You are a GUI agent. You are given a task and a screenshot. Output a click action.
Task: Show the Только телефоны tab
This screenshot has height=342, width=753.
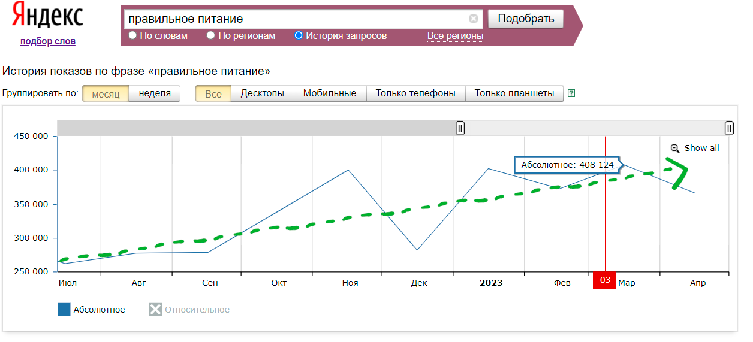click(x=415, y=93)
